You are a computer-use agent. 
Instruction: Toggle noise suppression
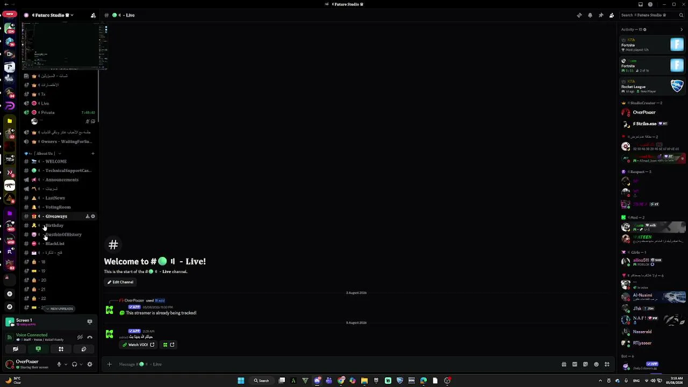point(80,337)
